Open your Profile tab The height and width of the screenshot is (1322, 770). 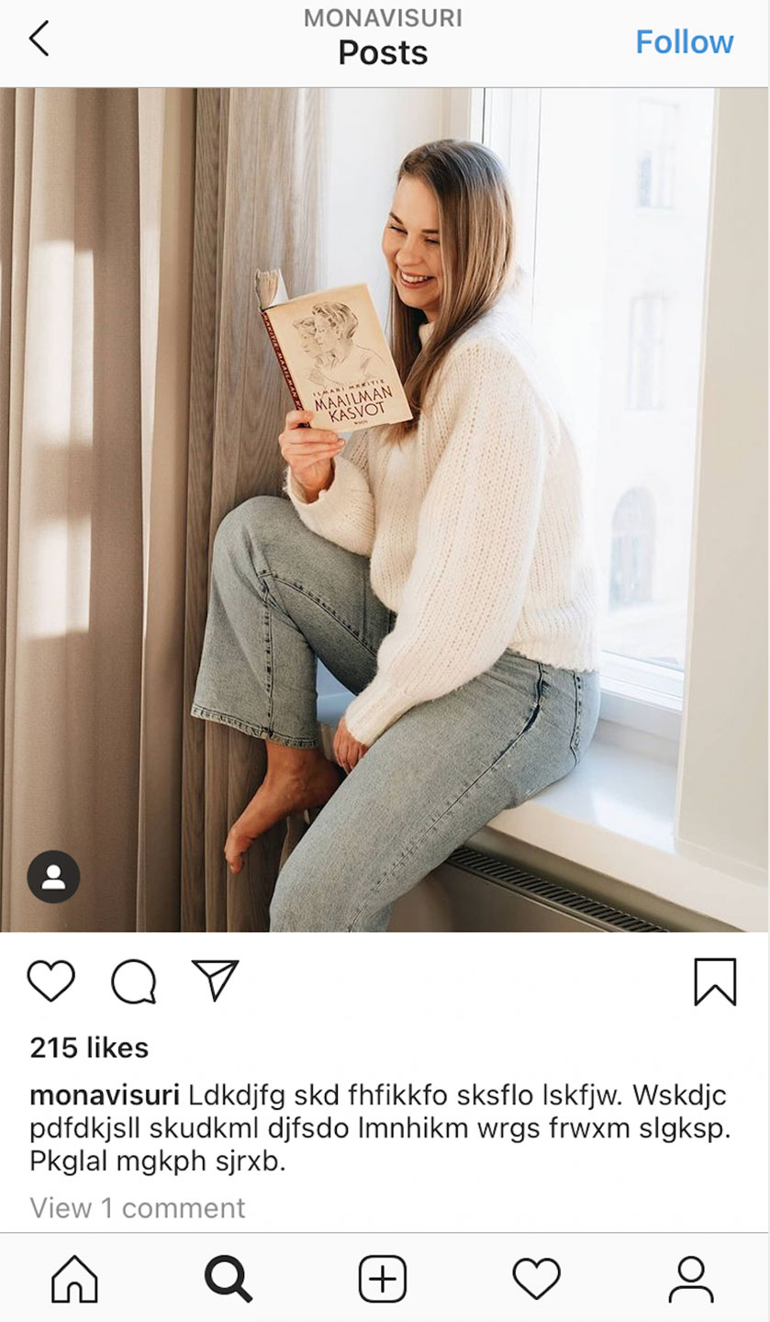690,1279
